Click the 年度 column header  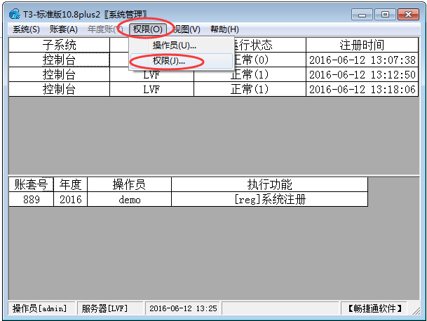pyautogui.click(x=71, y=184)
